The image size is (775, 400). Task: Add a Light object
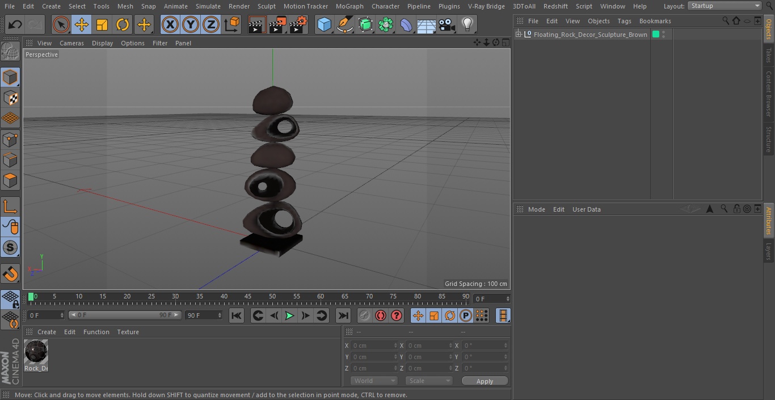(467, 24)
